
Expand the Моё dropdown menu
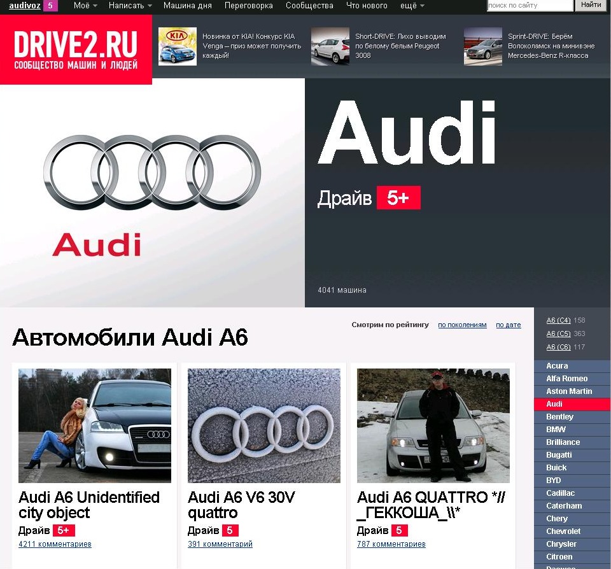(x=85, y=6)
